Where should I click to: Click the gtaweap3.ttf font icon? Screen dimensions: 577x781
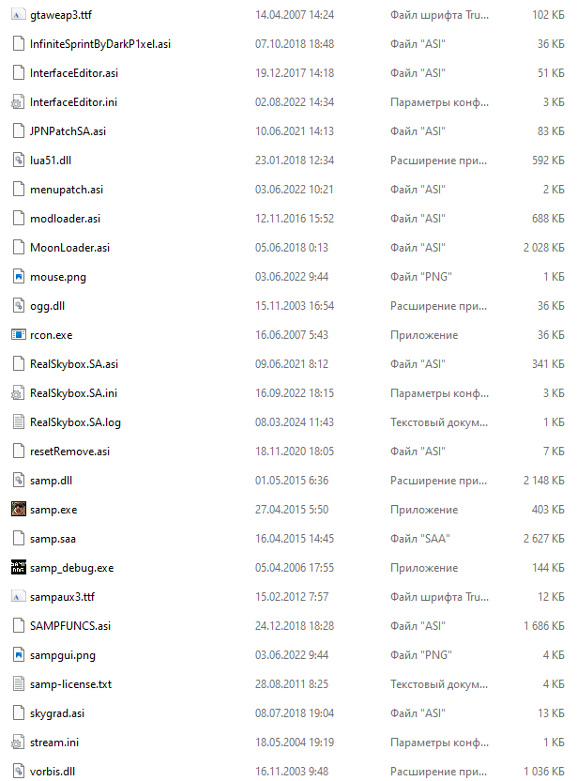point(18,15)
